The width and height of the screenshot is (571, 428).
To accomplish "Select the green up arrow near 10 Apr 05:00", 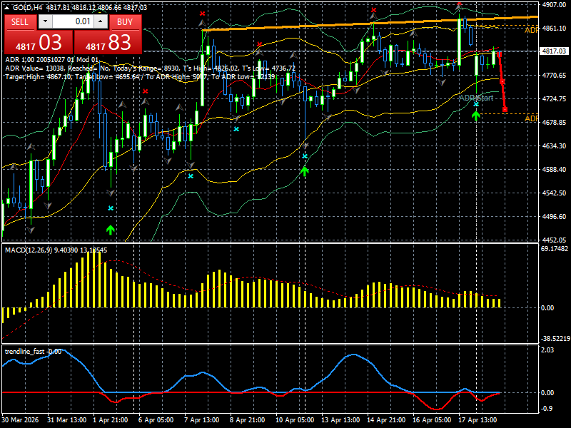I will pos(305,171).
